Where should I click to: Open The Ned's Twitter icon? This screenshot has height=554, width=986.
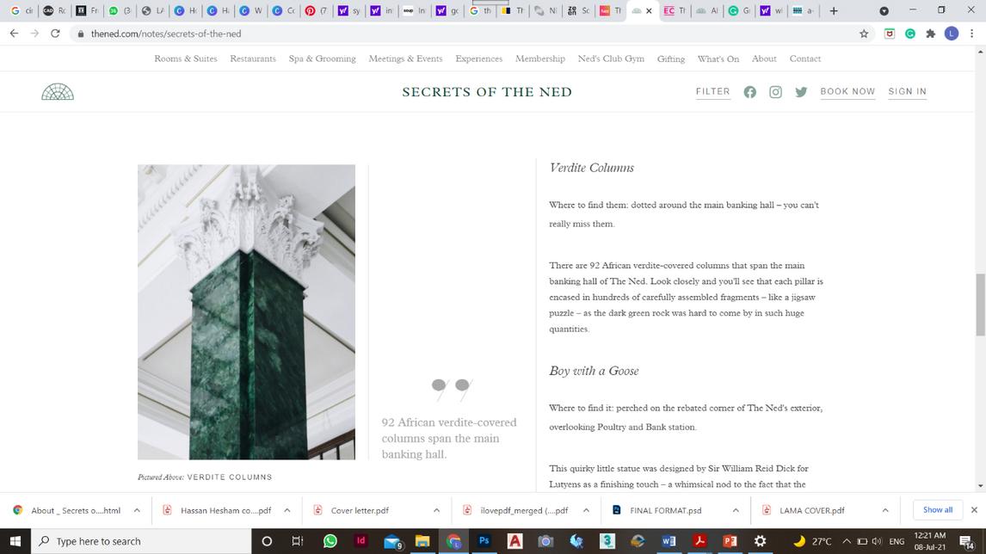coord(800,92)
